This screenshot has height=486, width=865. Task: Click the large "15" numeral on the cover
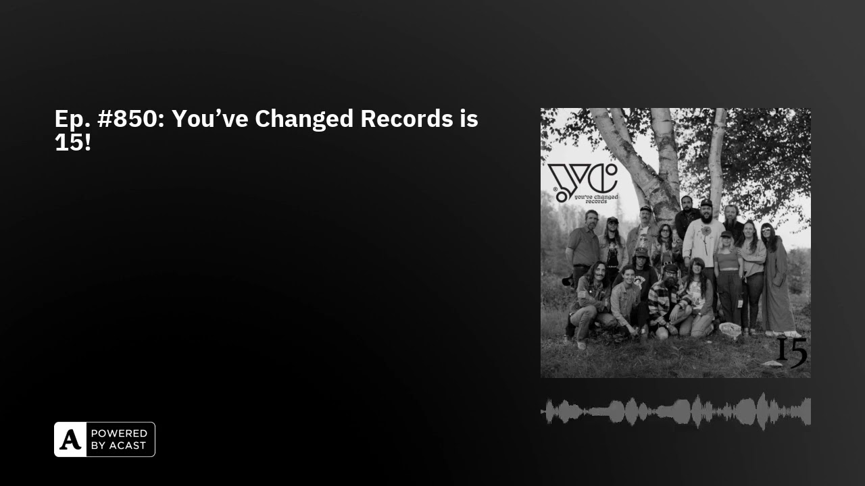[x=791, y=352]
